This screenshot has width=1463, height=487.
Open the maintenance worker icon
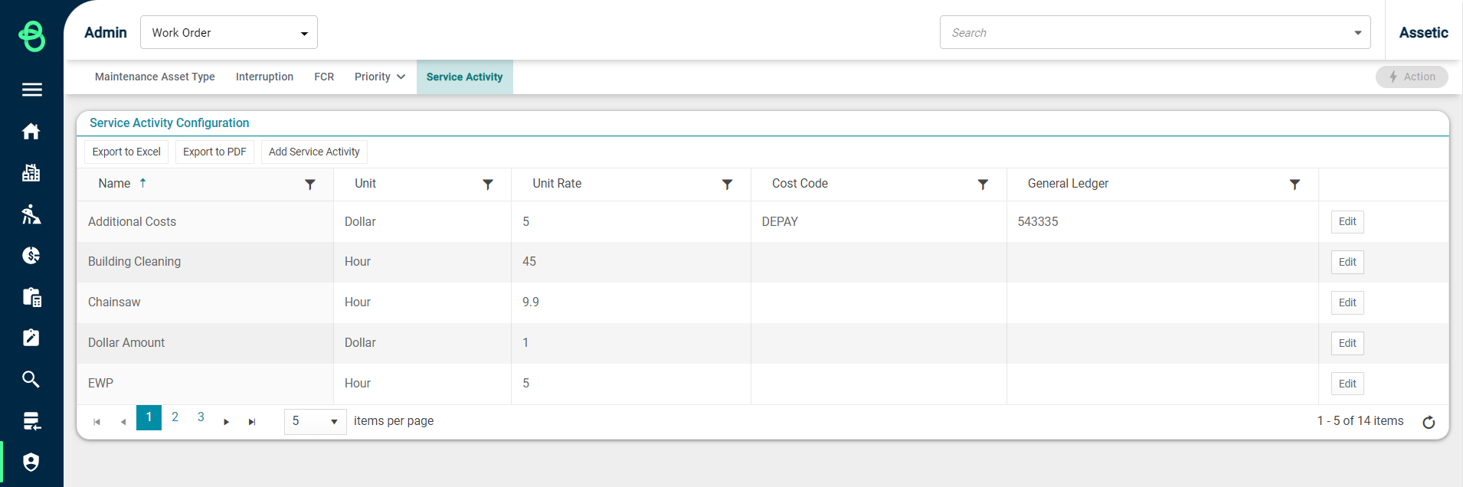point(31,214)
